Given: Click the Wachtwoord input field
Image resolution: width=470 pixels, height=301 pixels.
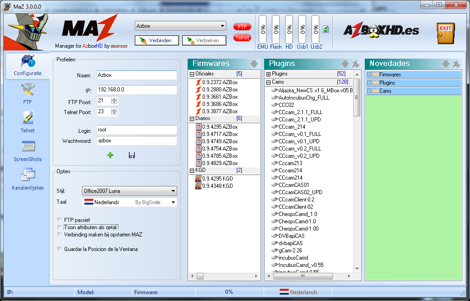Looking at the screenshot, I should point(137,140).
